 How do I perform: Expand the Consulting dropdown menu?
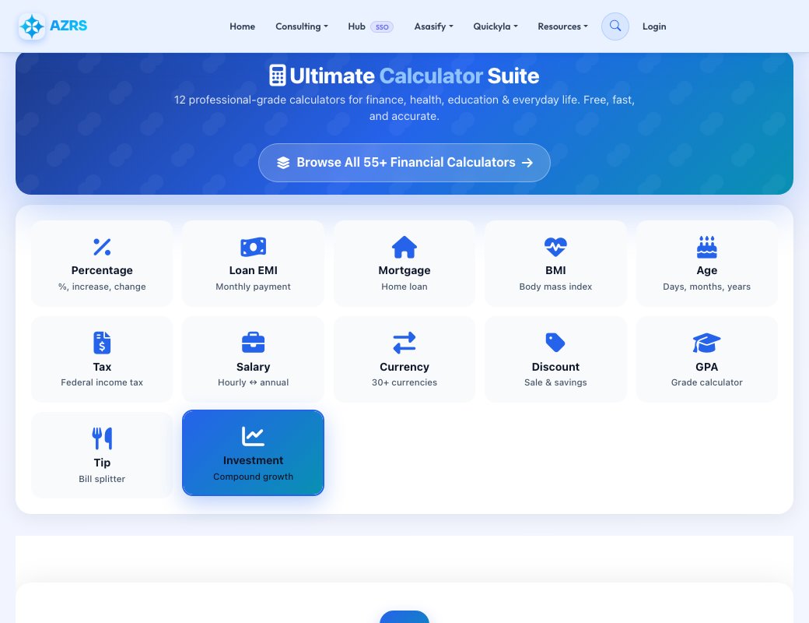coord(301,26)
